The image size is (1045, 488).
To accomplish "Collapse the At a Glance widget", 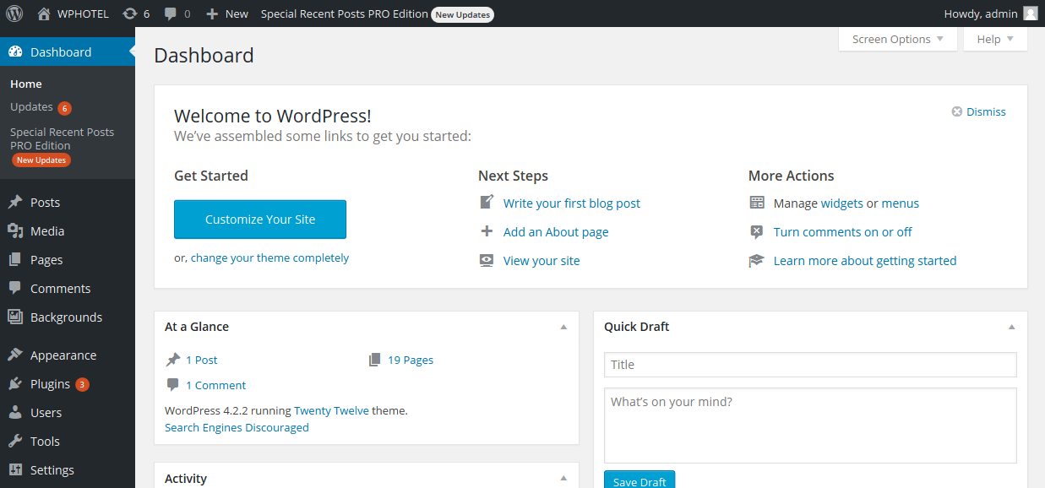I will coord(563,327).
